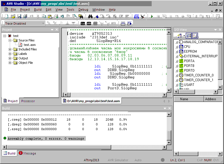224x164 pixels.
Task: Open the Tools menu
Action: (70, 10)
